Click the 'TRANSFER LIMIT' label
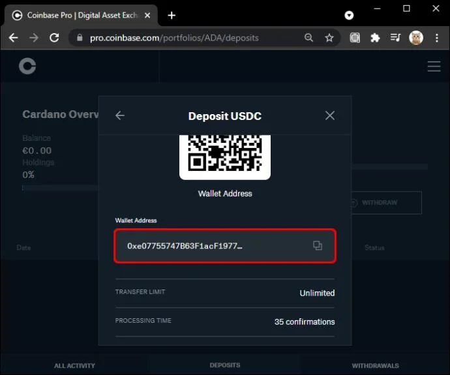 point(140,292)
